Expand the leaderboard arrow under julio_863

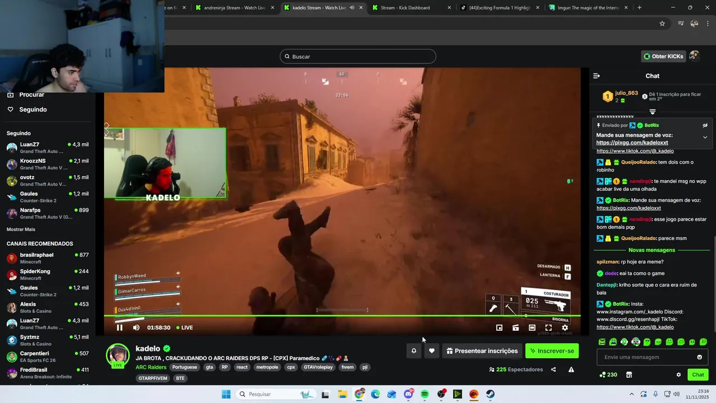click(652, 112)
